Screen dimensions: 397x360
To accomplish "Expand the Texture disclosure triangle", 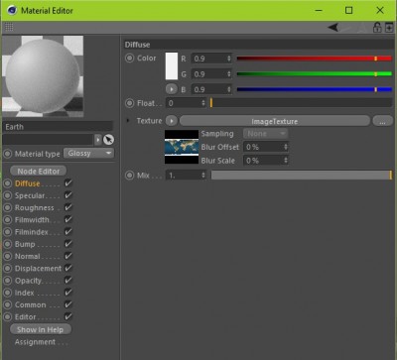I will pyautogui.click(x=128, y=121).
